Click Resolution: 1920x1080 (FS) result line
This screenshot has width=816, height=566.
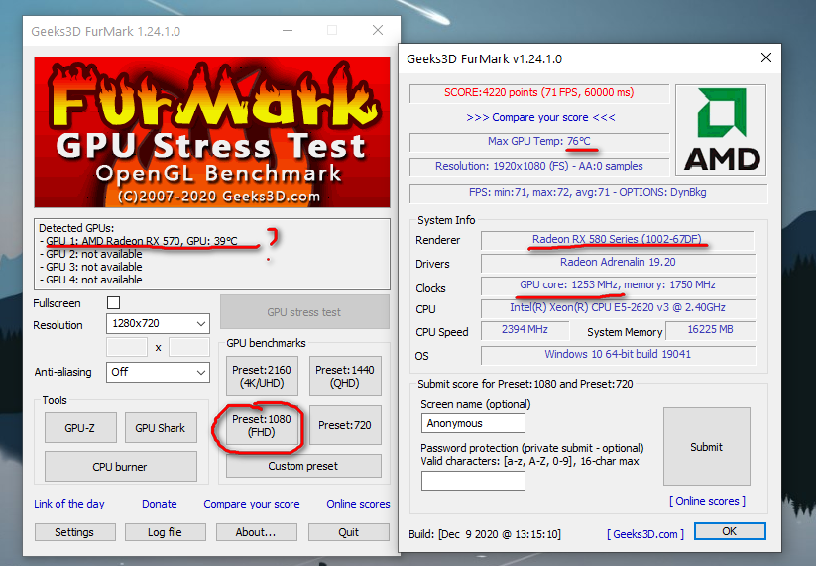point(538,166)
